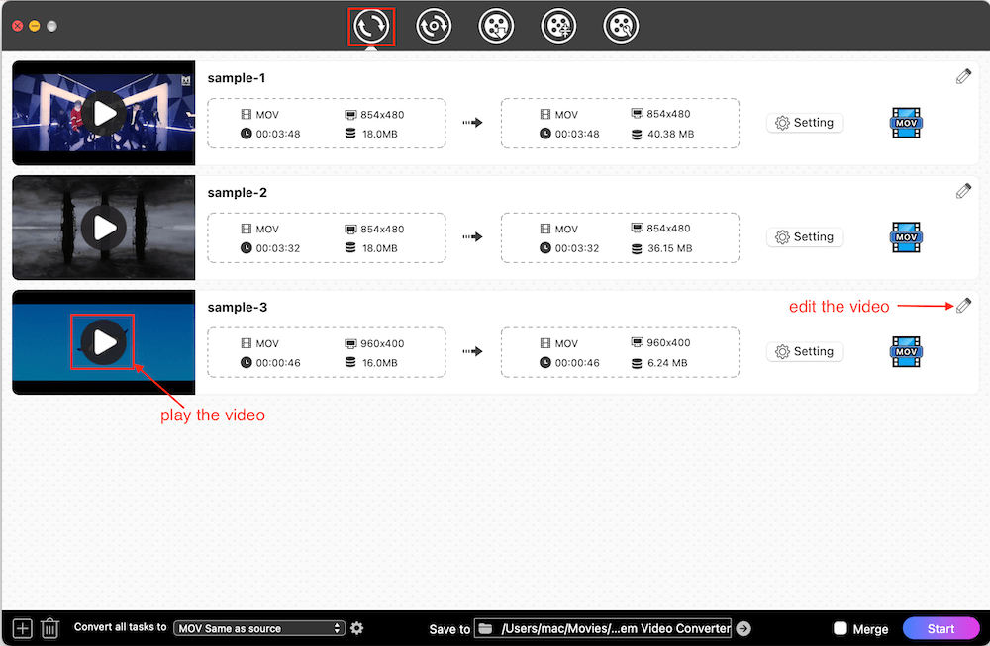Start the conversion
The height and width of the screenshot is (646, 990).
point(940,628)
